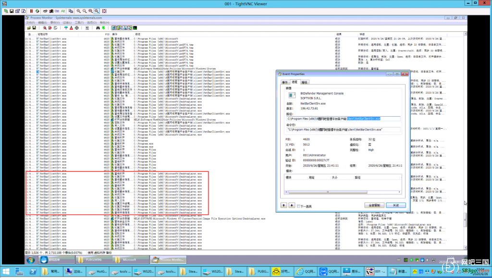Click the 全部复制 button
The width and height of the screenshot is (492, 278).
[374, 205]
